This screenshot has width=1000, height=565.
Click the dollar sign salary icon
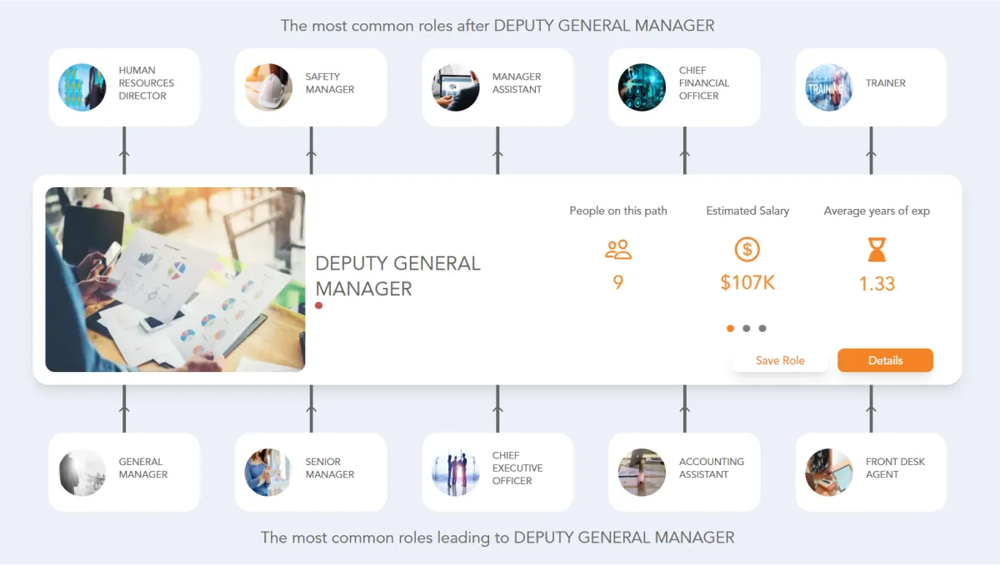[747, 250]
